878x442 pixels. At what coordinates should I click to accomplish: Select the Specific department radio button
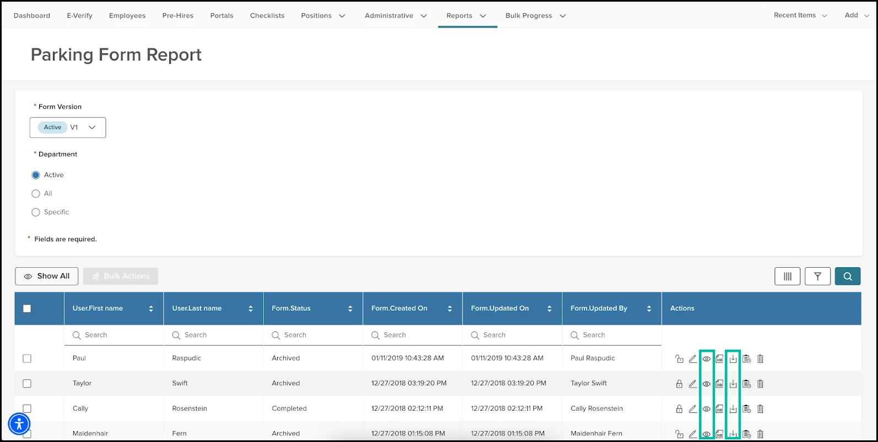point(36,212)
